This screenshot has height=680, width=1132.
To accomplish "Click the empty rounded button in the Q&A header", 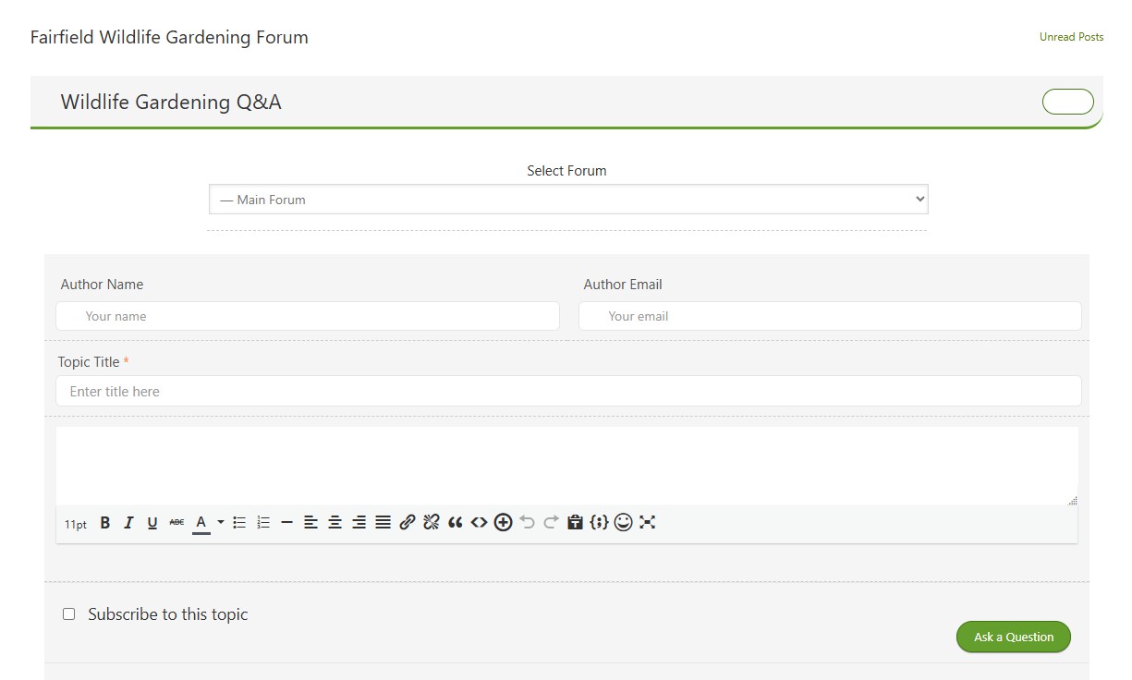I will tap(1068, 102).
